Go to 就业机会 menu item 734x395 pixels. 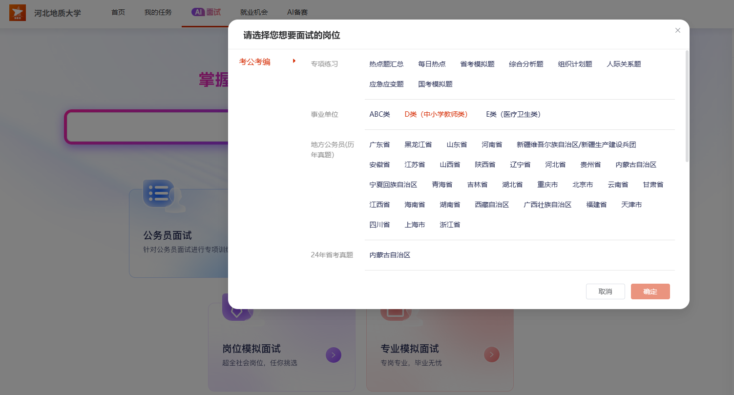tap(254, 12)
